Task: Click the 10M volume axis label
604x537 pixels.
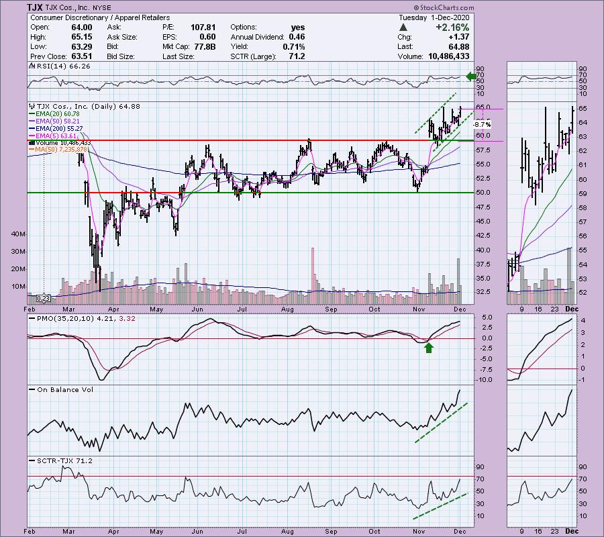Action: (x=19, y=287)
